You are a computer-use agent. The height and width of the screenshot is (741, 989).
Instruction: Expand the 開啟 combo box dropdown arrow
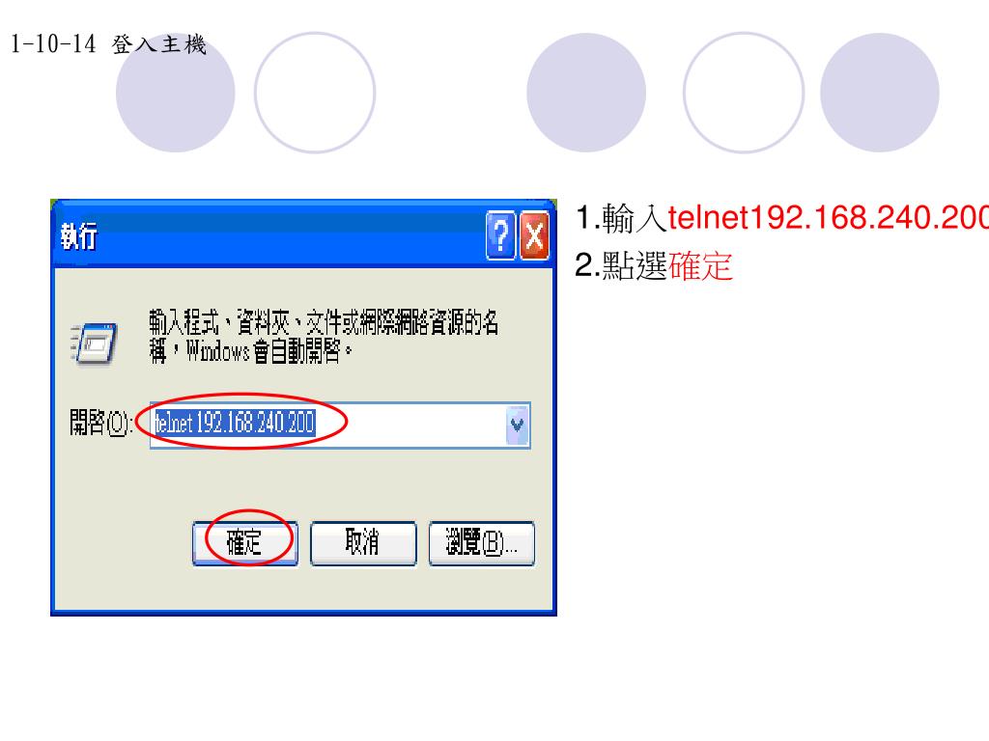(518, 425)
